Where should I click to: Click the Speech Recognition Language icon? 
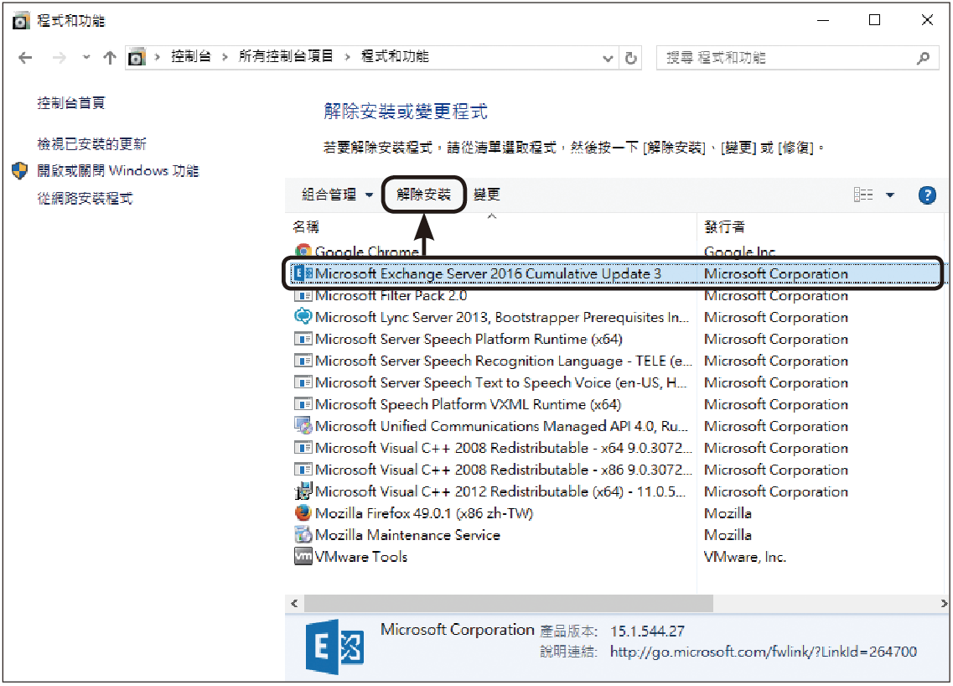click(x=303, y=361)
